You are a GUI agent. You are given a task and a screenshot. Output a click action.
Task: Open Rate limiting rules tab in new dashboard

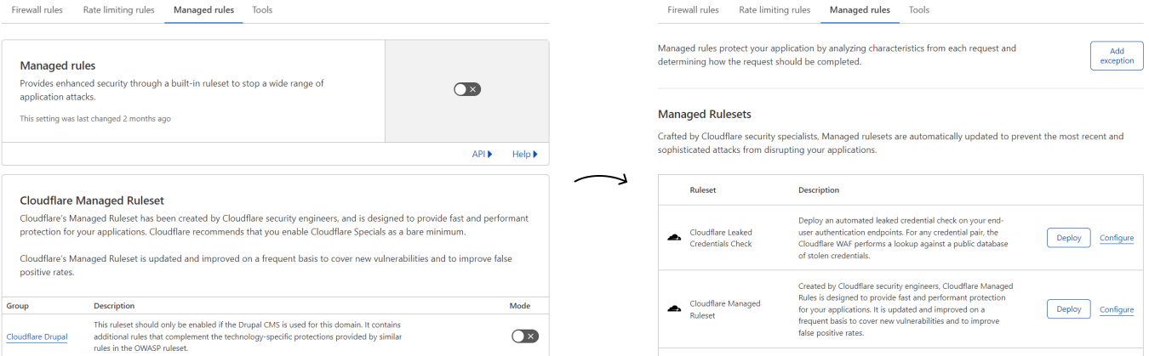[775, 10]
